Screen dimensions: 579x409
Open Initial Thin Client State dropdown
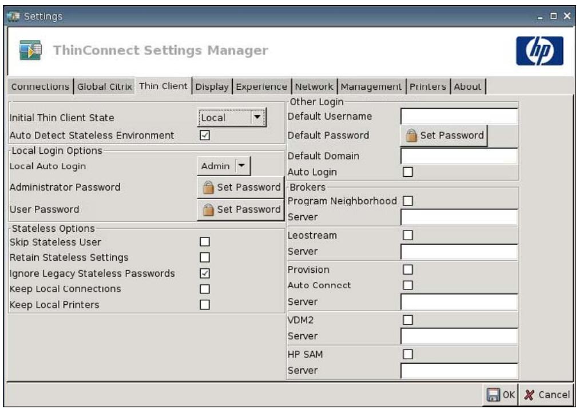click(232, 118)
